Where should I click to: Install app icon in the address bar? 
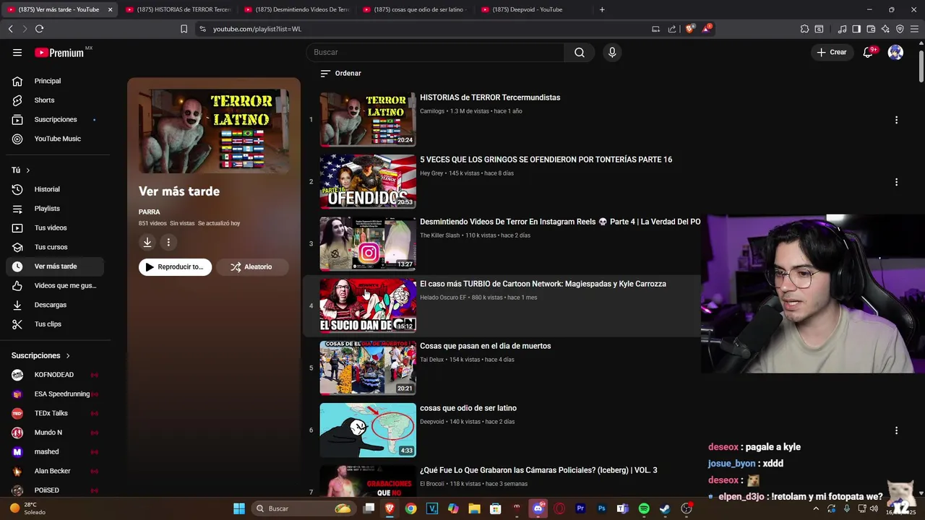coord(655,29)
